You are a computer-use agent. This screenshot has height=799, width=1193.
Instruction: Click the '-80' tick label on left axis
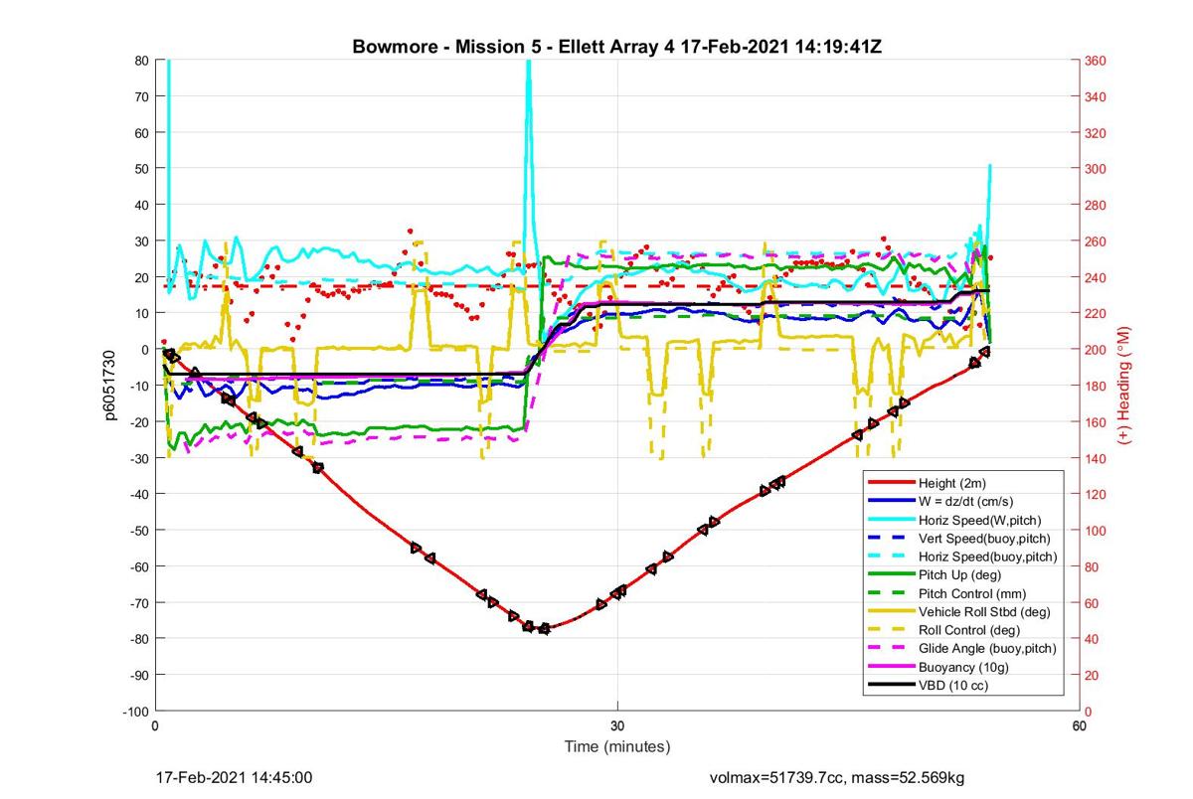point(140,639)
